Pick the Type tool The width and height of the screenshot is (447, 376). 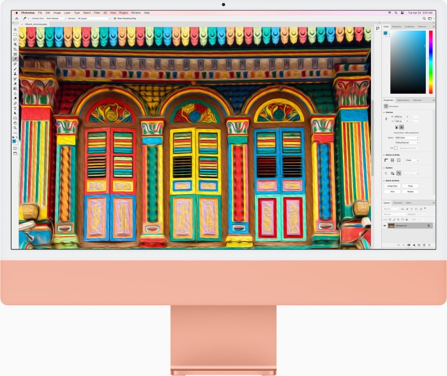[x=15, y=109]
